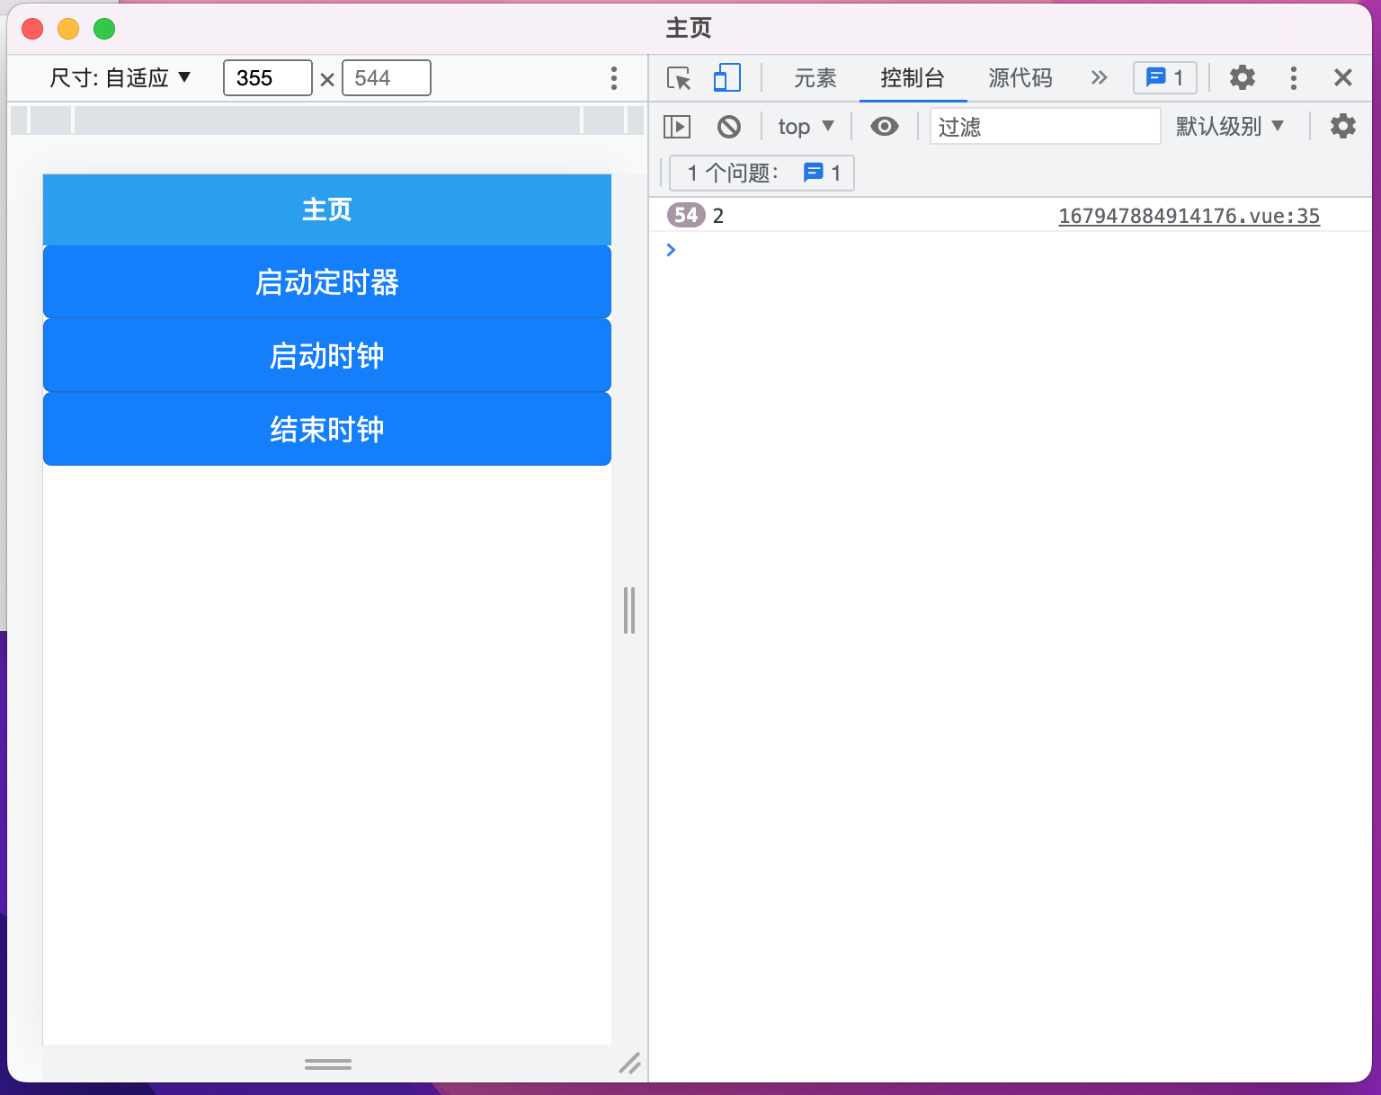Screen dimensions: 1381x1095
Task: Focus the 过滤 filter field
Action: [1045, 127]
